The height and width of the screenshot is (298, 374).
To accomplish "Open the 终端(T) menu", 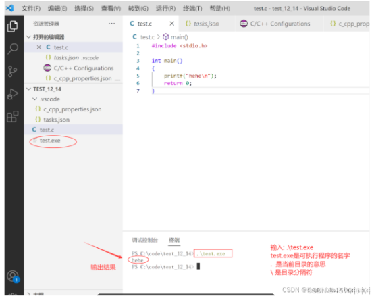I will [192, 9].
